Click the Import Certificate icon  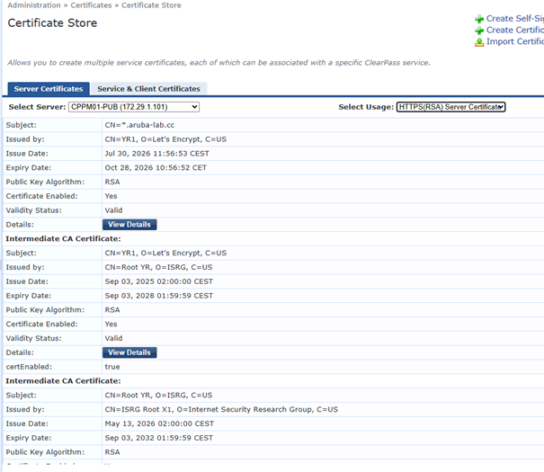tap(479, 42)
